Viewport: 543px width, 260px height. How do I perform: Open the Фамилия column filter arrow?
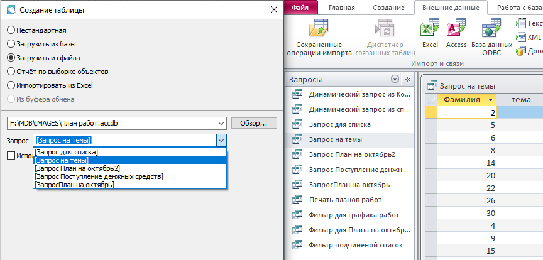(490, 100)
